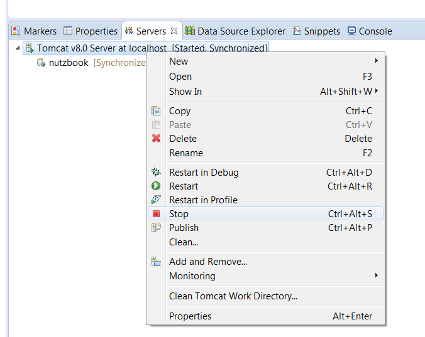
Task: Click the Snippets tab icon
Action: 297,31
